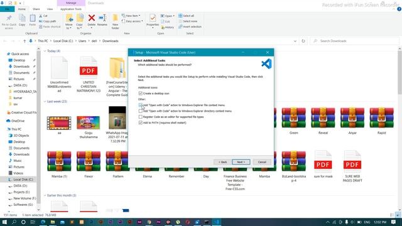402x226 pixels.
Task: Switch to the Home ribbon tab
Action: pyautogui.click(x=22, y=9)
